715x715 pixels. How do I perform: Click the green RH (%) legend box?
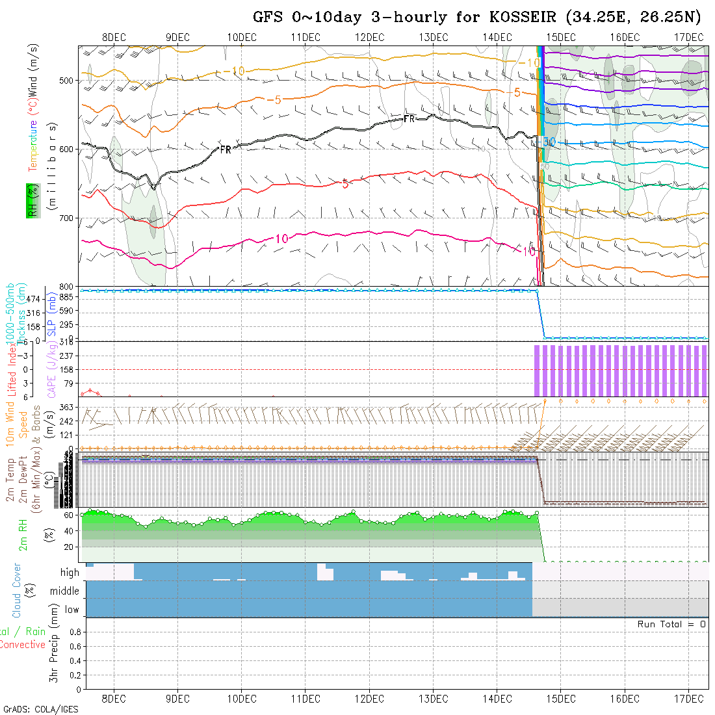pyautogui.click(x=31, y=200)
